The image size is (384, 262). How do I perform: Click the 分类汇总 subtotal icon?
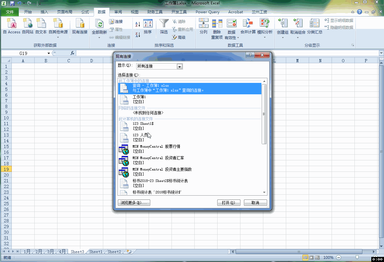point(315,26)
